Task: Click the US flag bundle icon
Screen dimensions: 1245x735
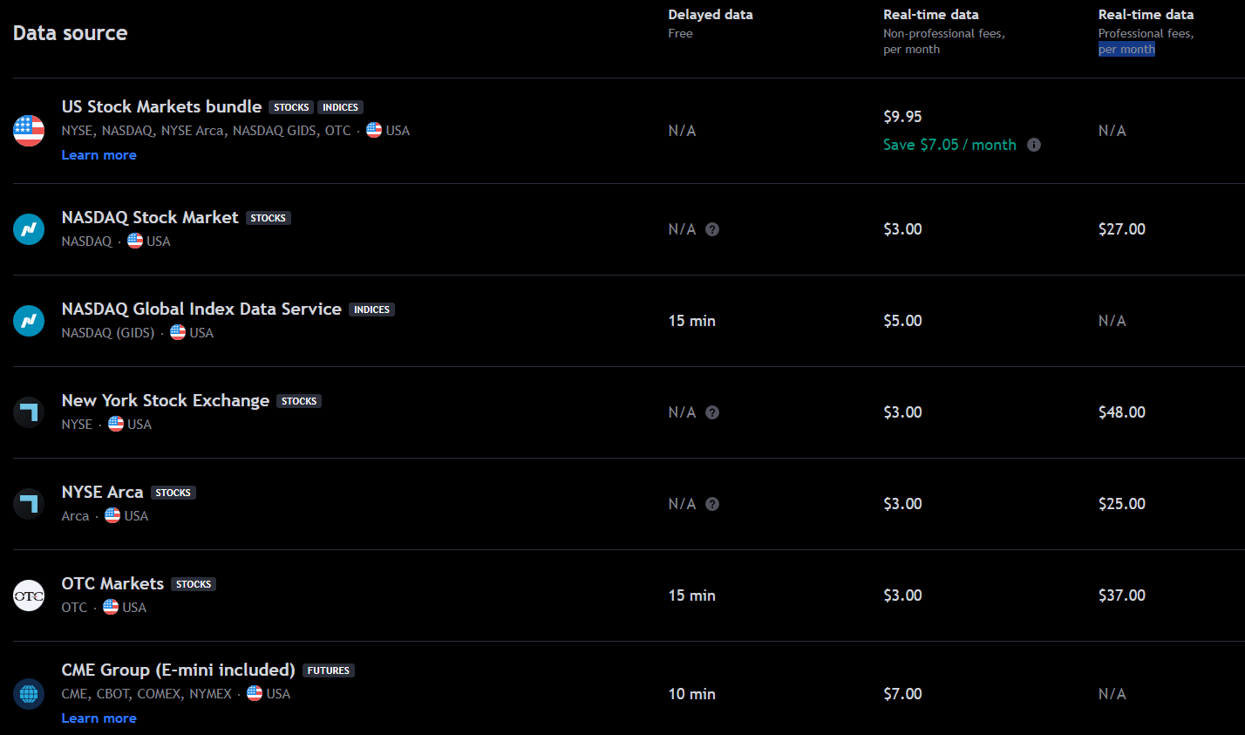Action: click(x=29, y=131)
